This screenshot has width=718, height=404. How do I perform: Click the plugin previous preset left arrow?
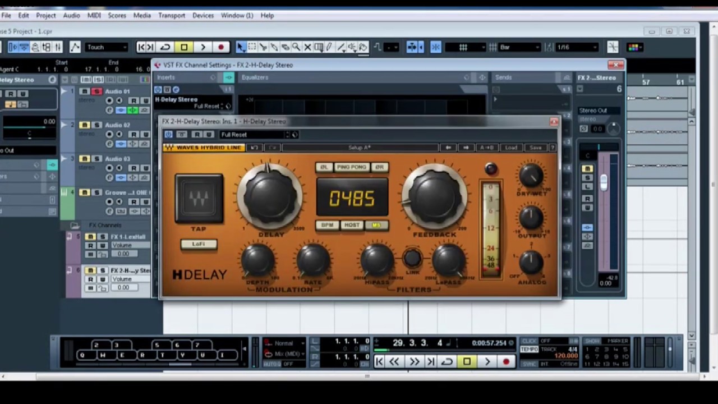(448, 148)
